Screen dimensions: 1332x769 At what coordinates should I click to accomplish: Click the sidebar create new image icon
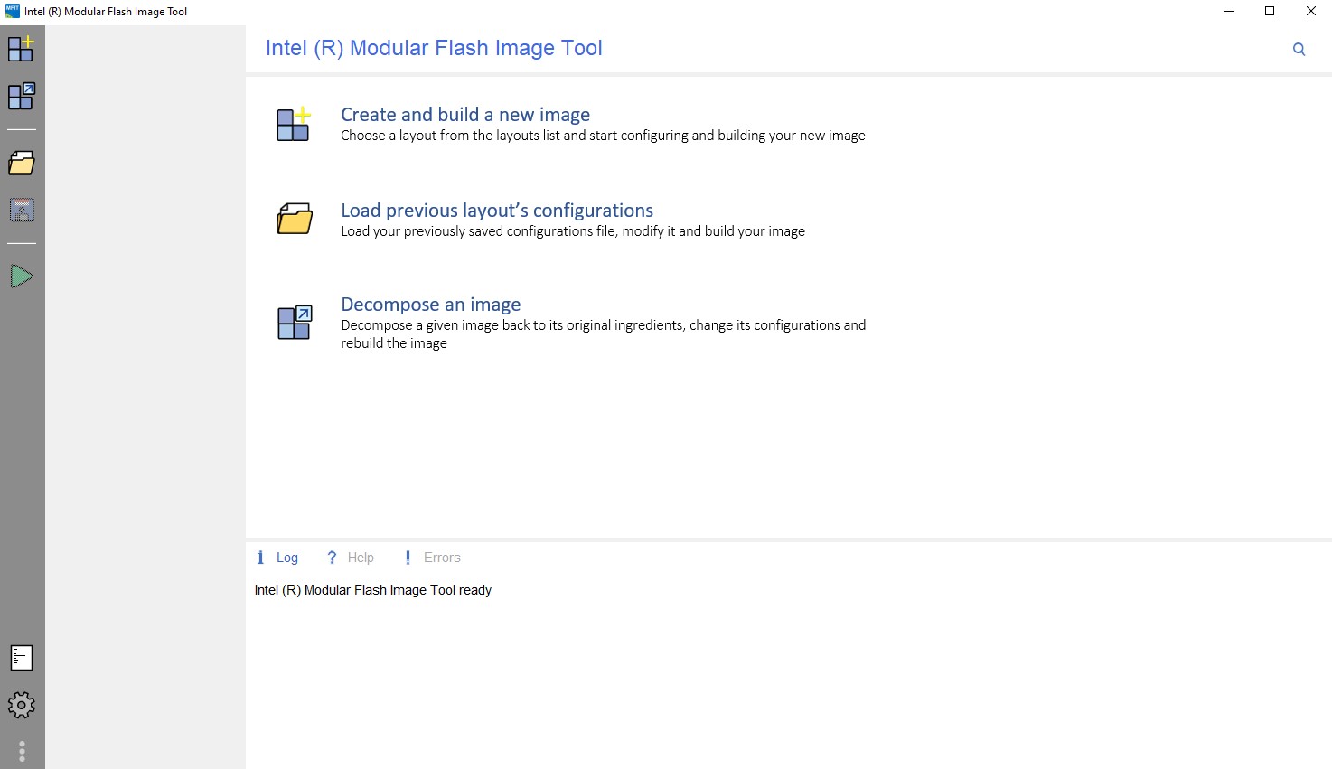point(21,49)
